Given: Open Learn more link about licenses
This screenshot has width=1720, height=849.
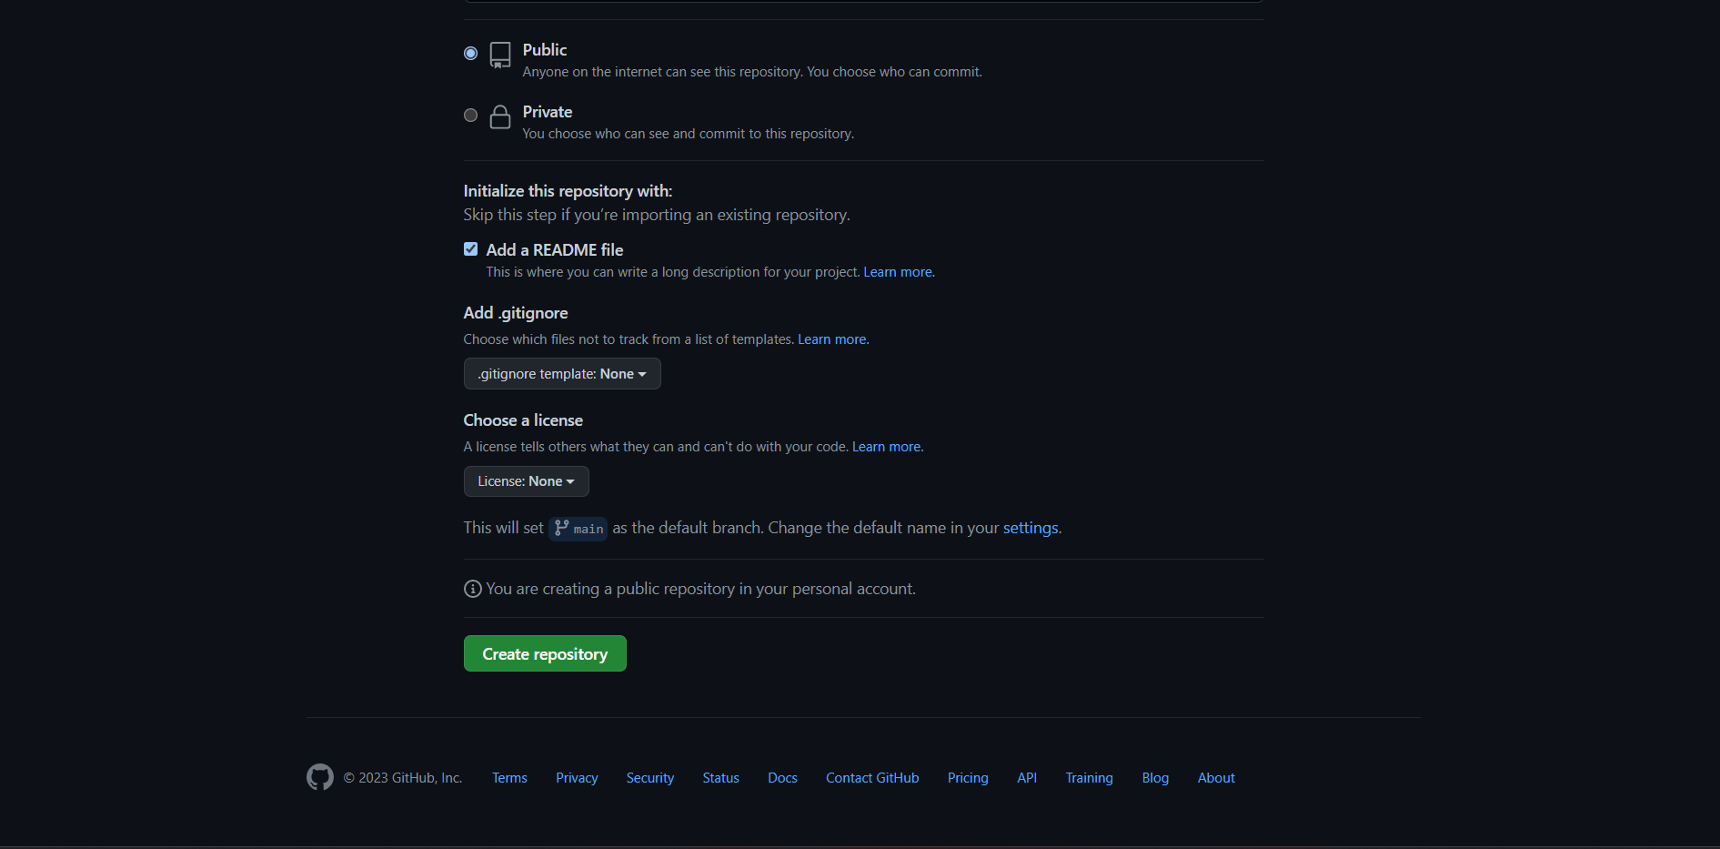Looking at the screenshot, I should pyautogui.click(x=888, y=447).
